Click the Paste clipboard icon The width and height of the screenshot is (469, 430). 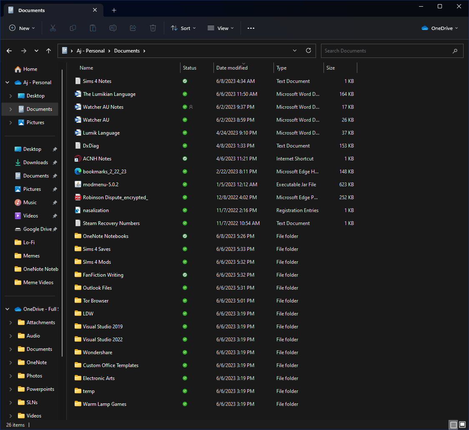[93, 28]
